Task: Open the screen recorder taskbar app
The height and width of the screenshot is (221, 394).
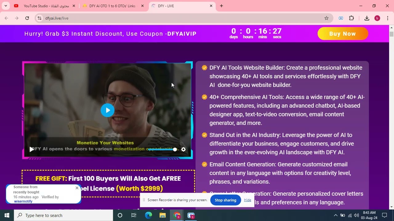Action: 191,215
